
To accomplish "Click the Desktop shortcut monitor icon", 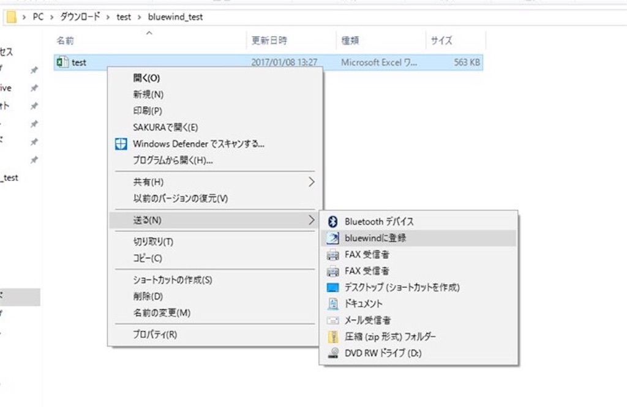I will (332, 288).
